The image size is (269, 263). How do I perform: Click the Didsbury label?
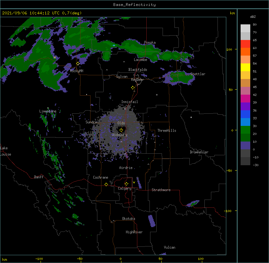tap(120, 135)
